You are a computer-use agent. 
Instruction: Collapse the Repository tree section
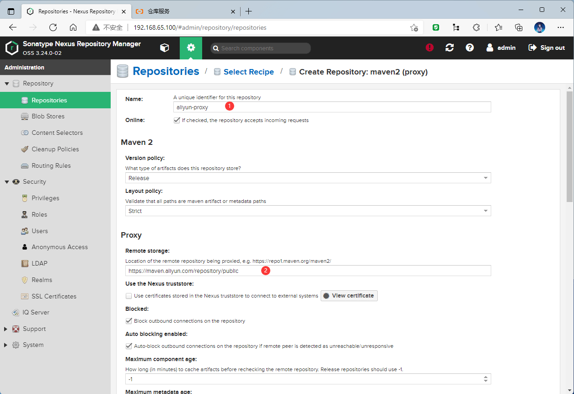(x=7, y=84)
